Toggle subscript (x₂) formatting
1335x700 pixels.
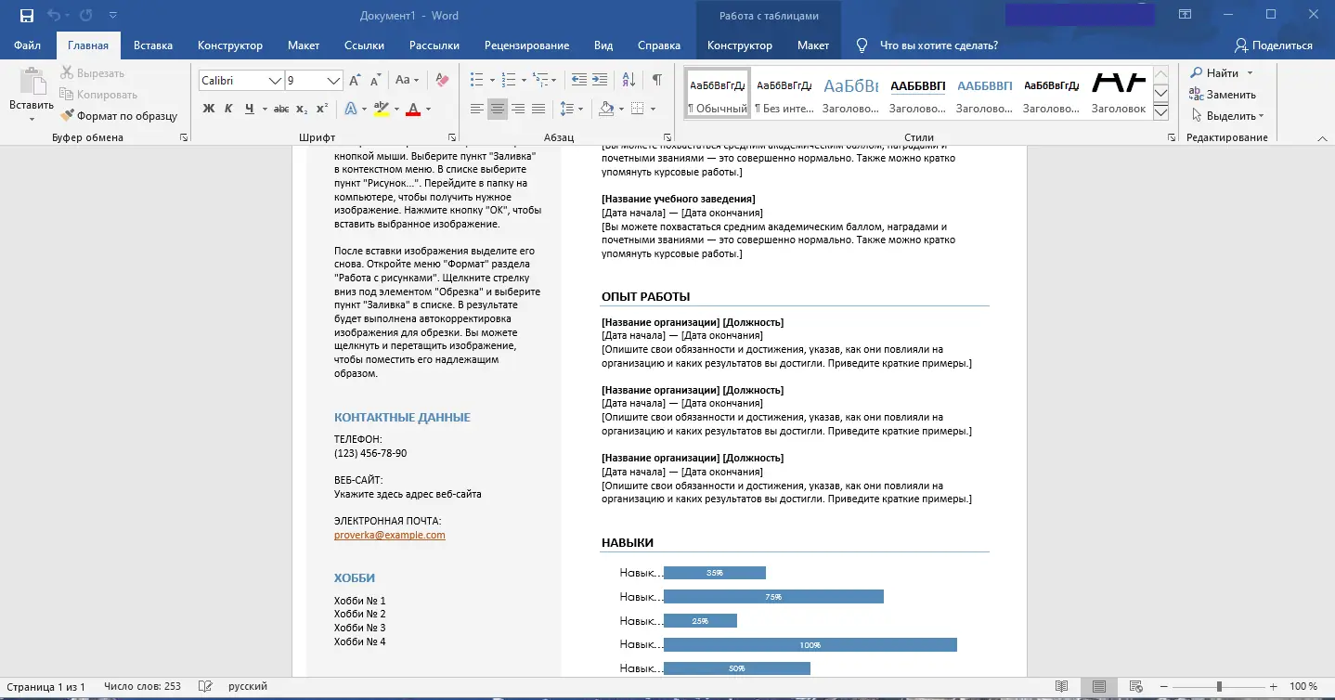(x=302, y=109)
